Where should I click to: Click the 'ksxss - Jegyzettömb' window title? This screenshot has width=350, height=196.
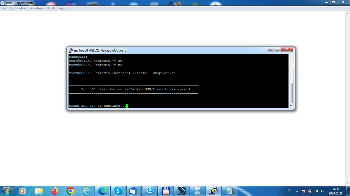pos(19,3)
